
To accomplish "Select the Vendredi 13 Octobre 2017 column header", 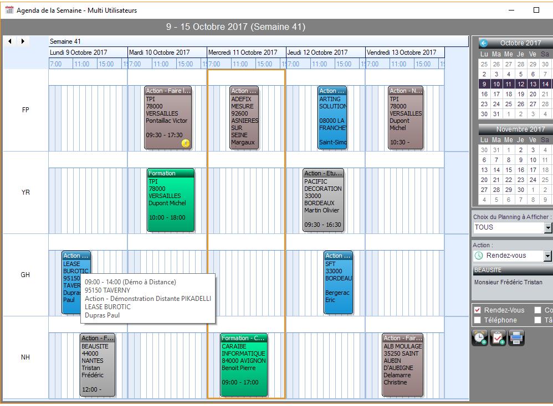I will pos(405,53).
